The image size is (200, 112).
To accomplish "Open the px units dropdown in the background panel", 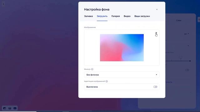I will tap(187, 34).
